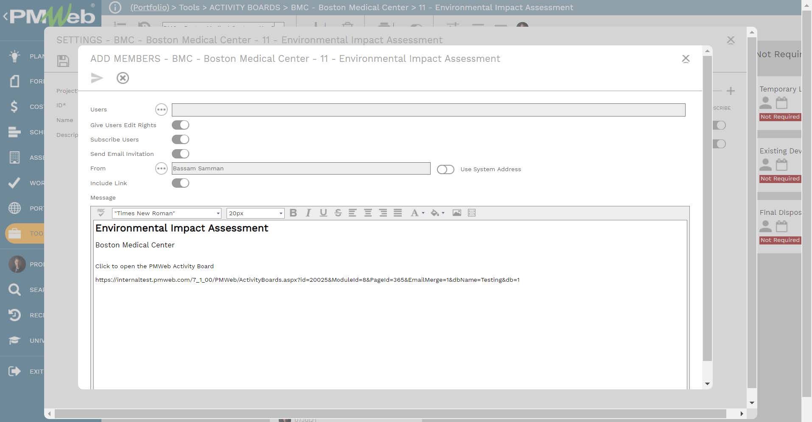Image resolution: width=812 pixels, height=422 pixels.
Task: Click Boston Medical Center line in message
Action: [135, 245]
